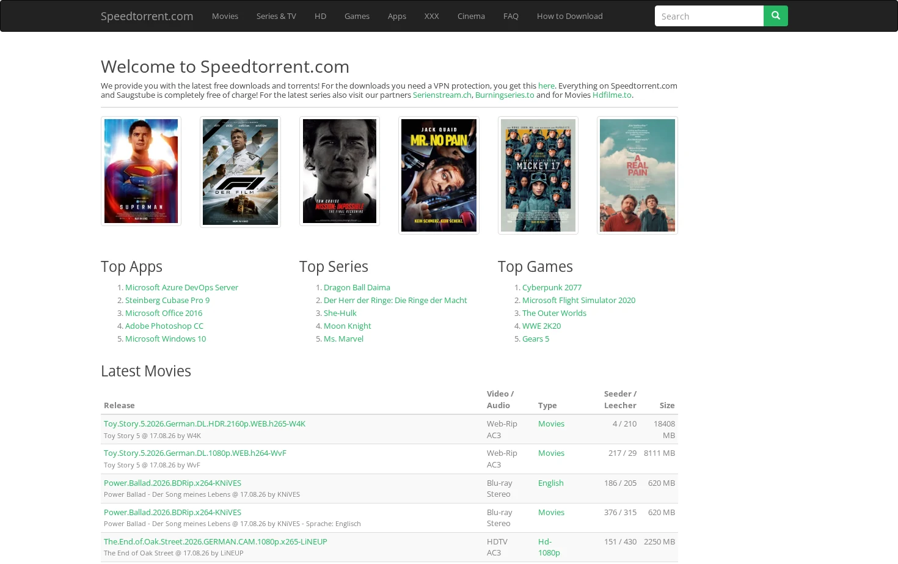
Task: Open Microsoft Flight Simulator 2020 link
Action: [579, 300]
